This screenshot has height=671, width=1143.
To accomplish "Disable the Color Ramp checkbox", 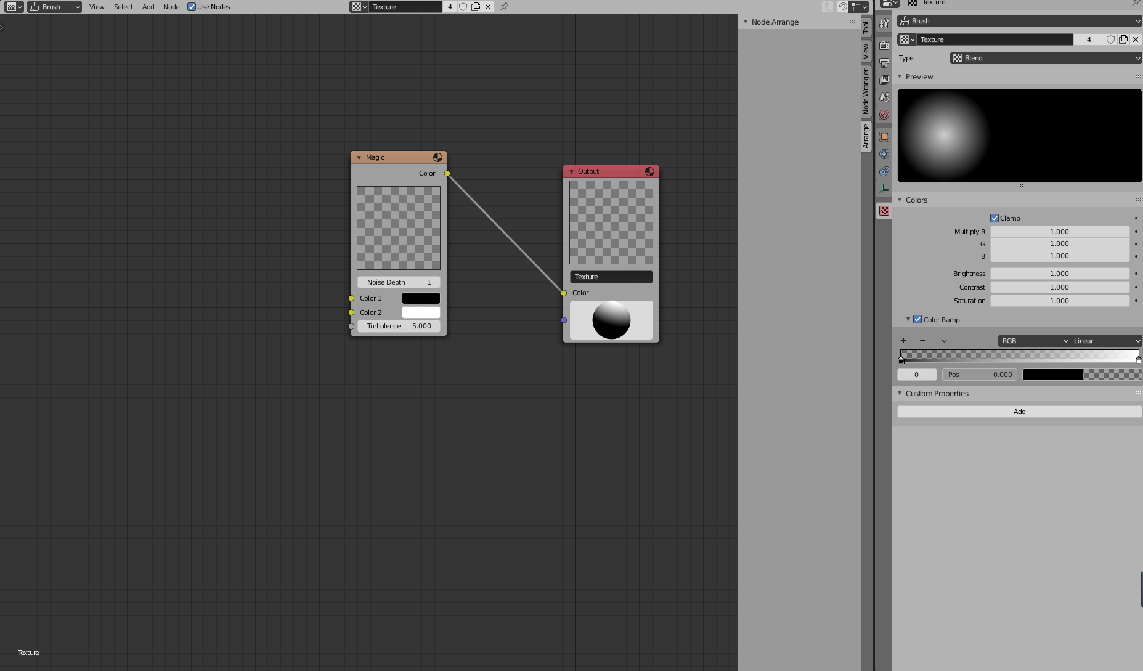I will click(917, 320).
